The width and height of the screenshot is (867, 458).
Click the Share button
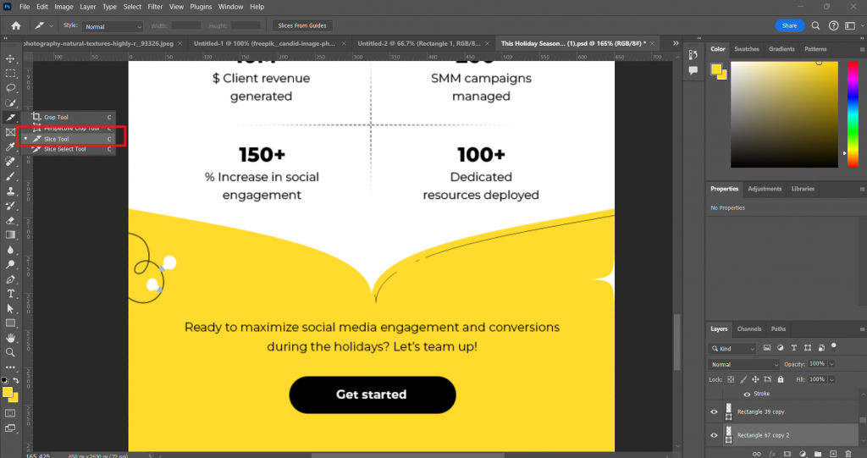(x=790, y=25)
